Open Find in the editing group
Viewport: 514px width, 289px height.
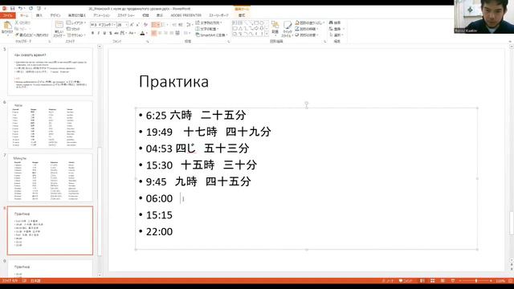(x=335, y=22)
